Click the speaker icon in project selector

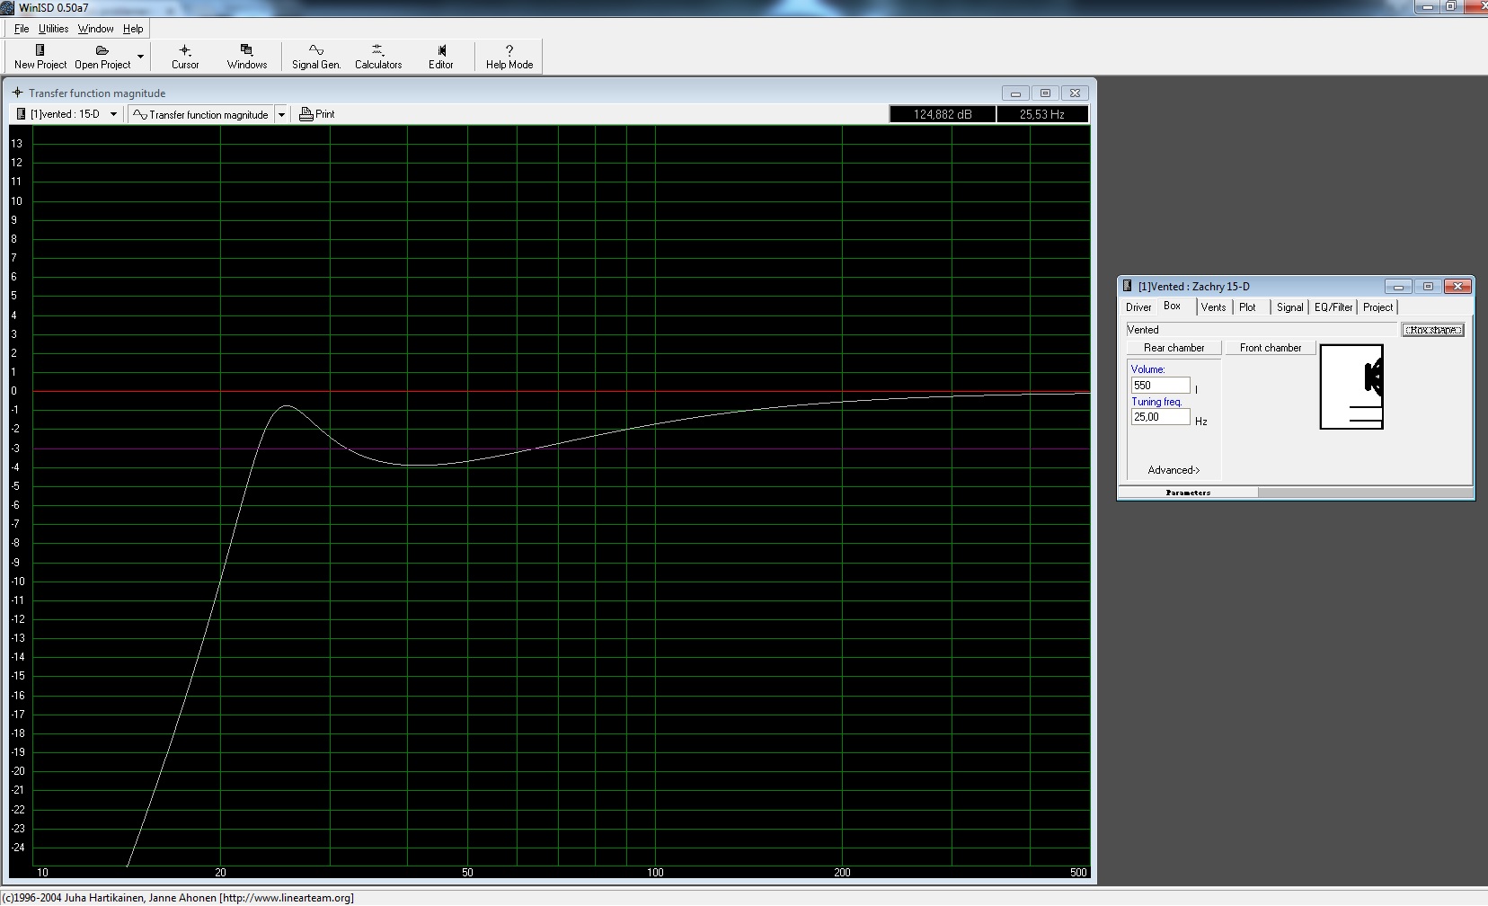pyautogui.click(x=22, y=114)
